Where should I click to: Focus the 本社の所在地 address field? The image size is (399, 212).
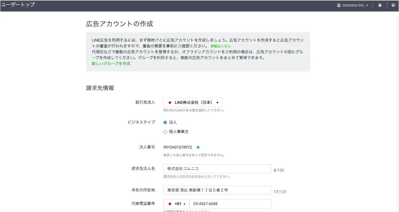(x=217, y=190)
